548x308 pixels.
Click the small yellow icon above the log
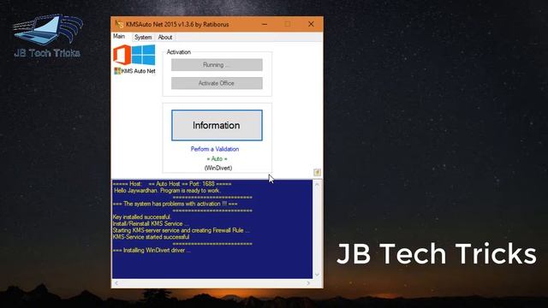pos(317,172)
